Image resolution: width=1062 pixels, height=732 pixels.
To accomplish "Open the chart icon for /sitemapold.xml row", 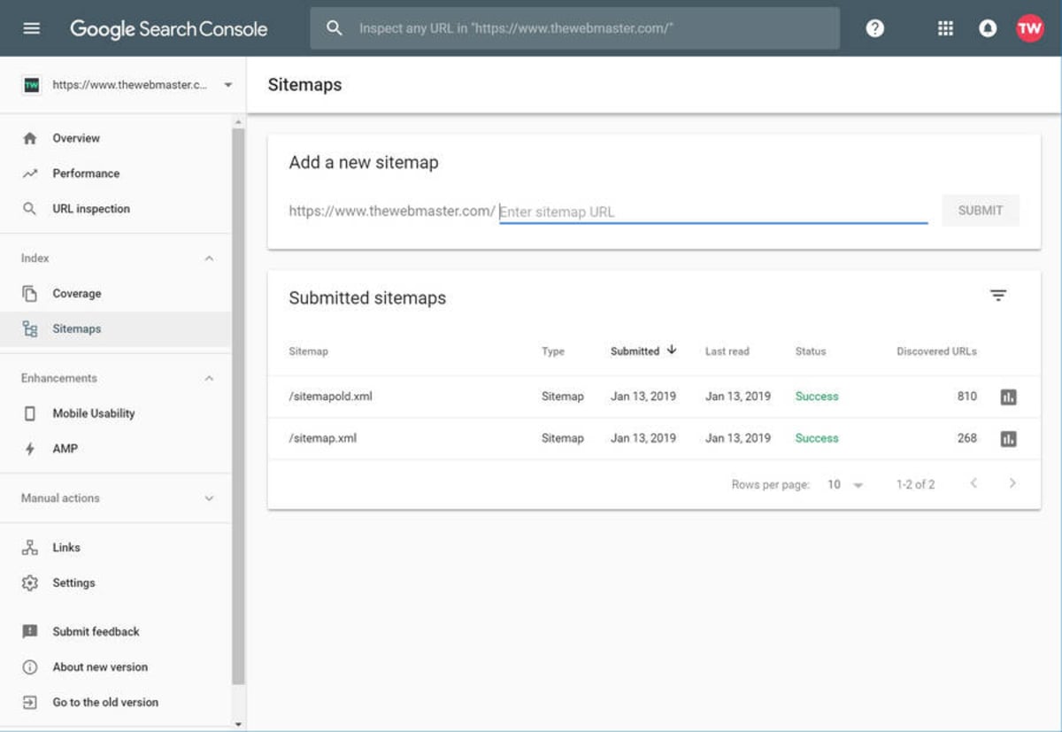I will point(1008,397).
